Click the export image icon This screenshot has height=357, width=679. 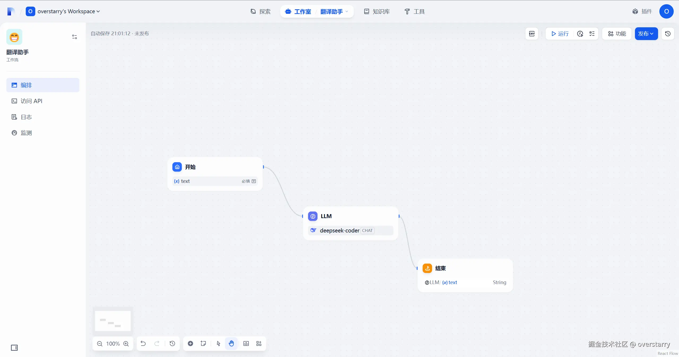pyautogui.click(x=246, y=343)
